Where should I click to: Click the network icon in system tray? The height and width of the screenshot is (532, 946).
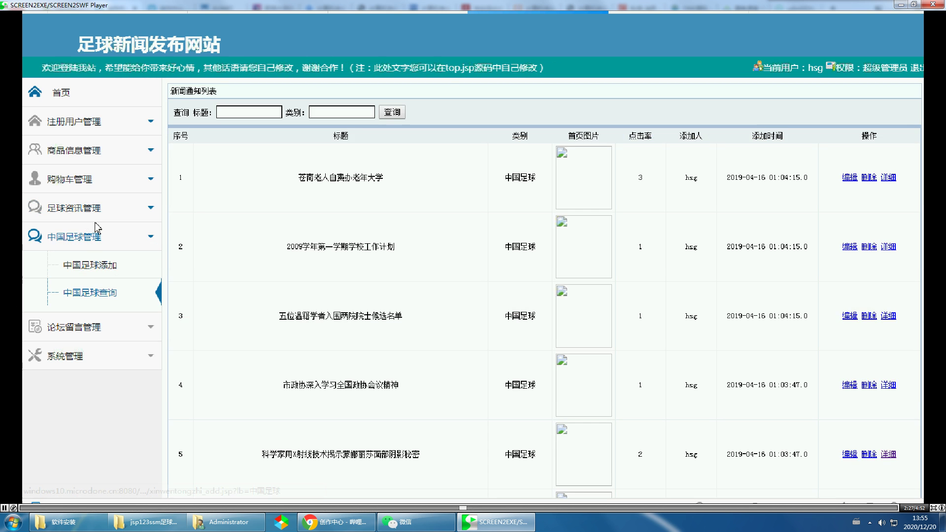(894, 523)
